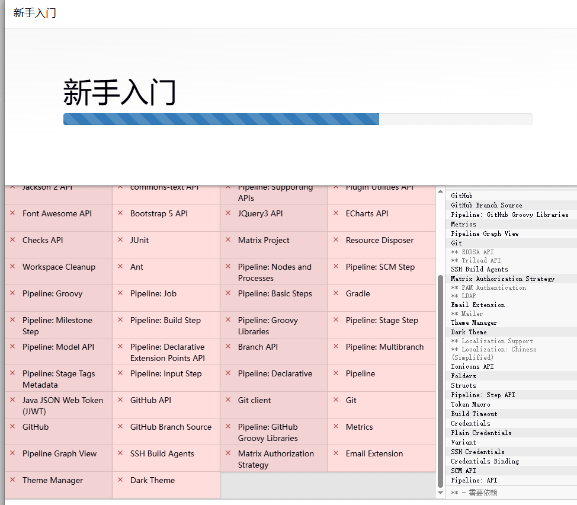Click the log entry 'Credentials Binding'
This screenshot has height=505, width=577.
(x=485, y=461)
